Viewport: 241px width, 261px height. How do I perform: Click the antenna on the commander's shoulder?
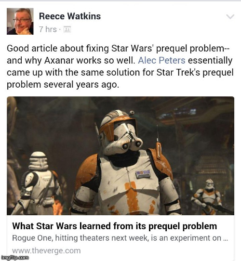tap(158, 143)
